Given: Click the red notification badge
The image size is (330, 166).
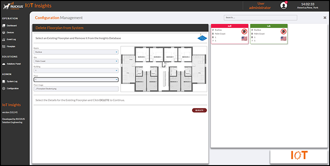Looking at the screenshot, I should tap(286, 2).
